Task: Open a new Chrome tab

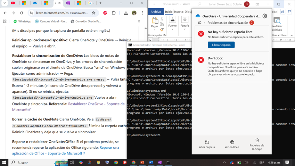Action: click(x=100, y=3)
